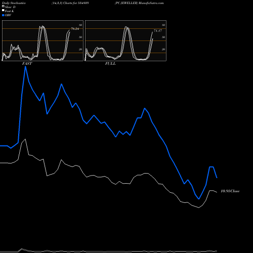The height and width of the screenshot is (253, 253).
Task: Click the 71.17 value in FULL chart
Action: 158,31
